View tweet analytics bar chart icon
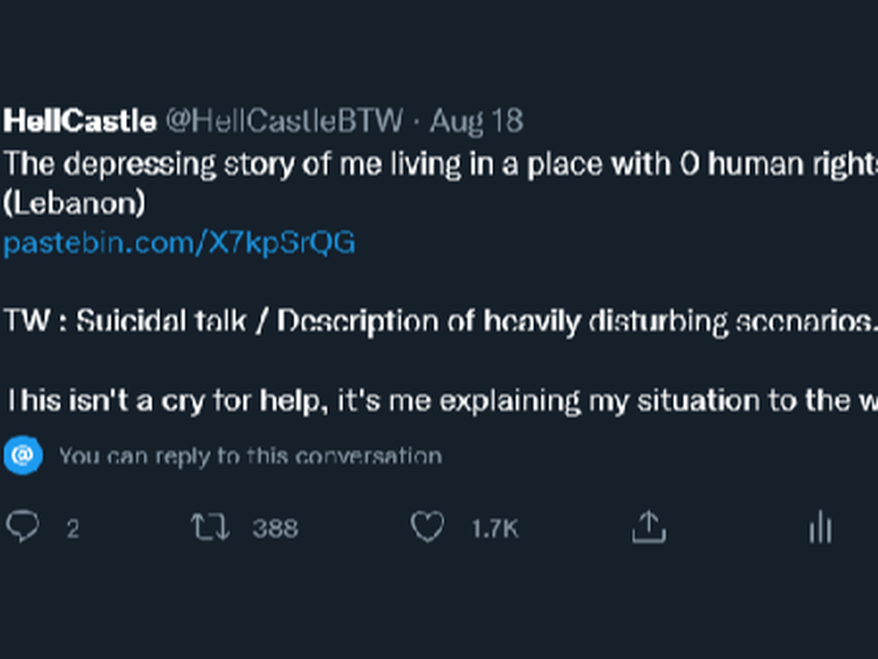The width and height of the screenshot is (878, 659). click(x=820, y=527)
